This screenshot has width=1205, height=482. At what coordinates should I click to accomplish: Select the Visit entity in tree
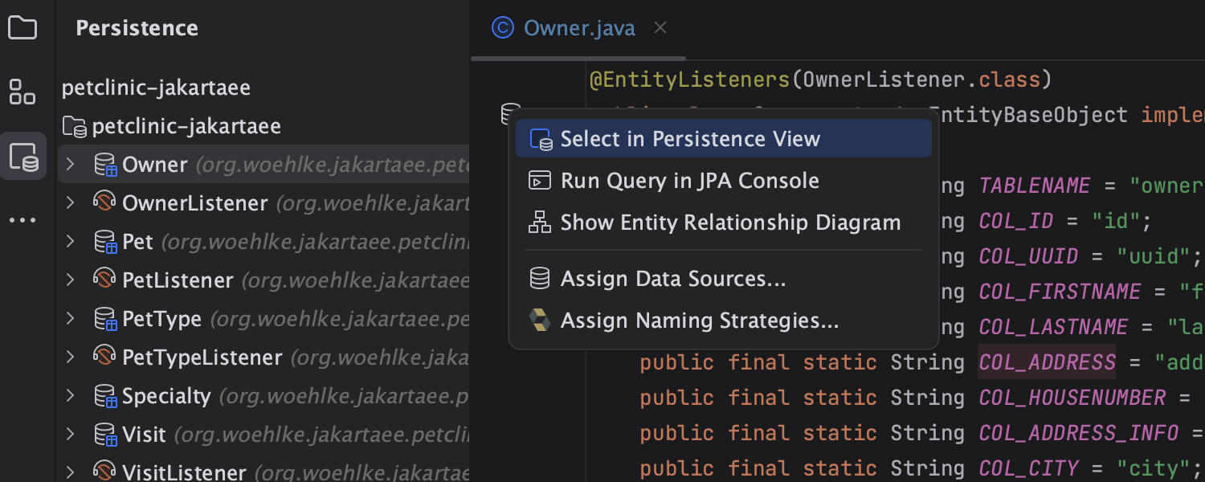(144, 435)
